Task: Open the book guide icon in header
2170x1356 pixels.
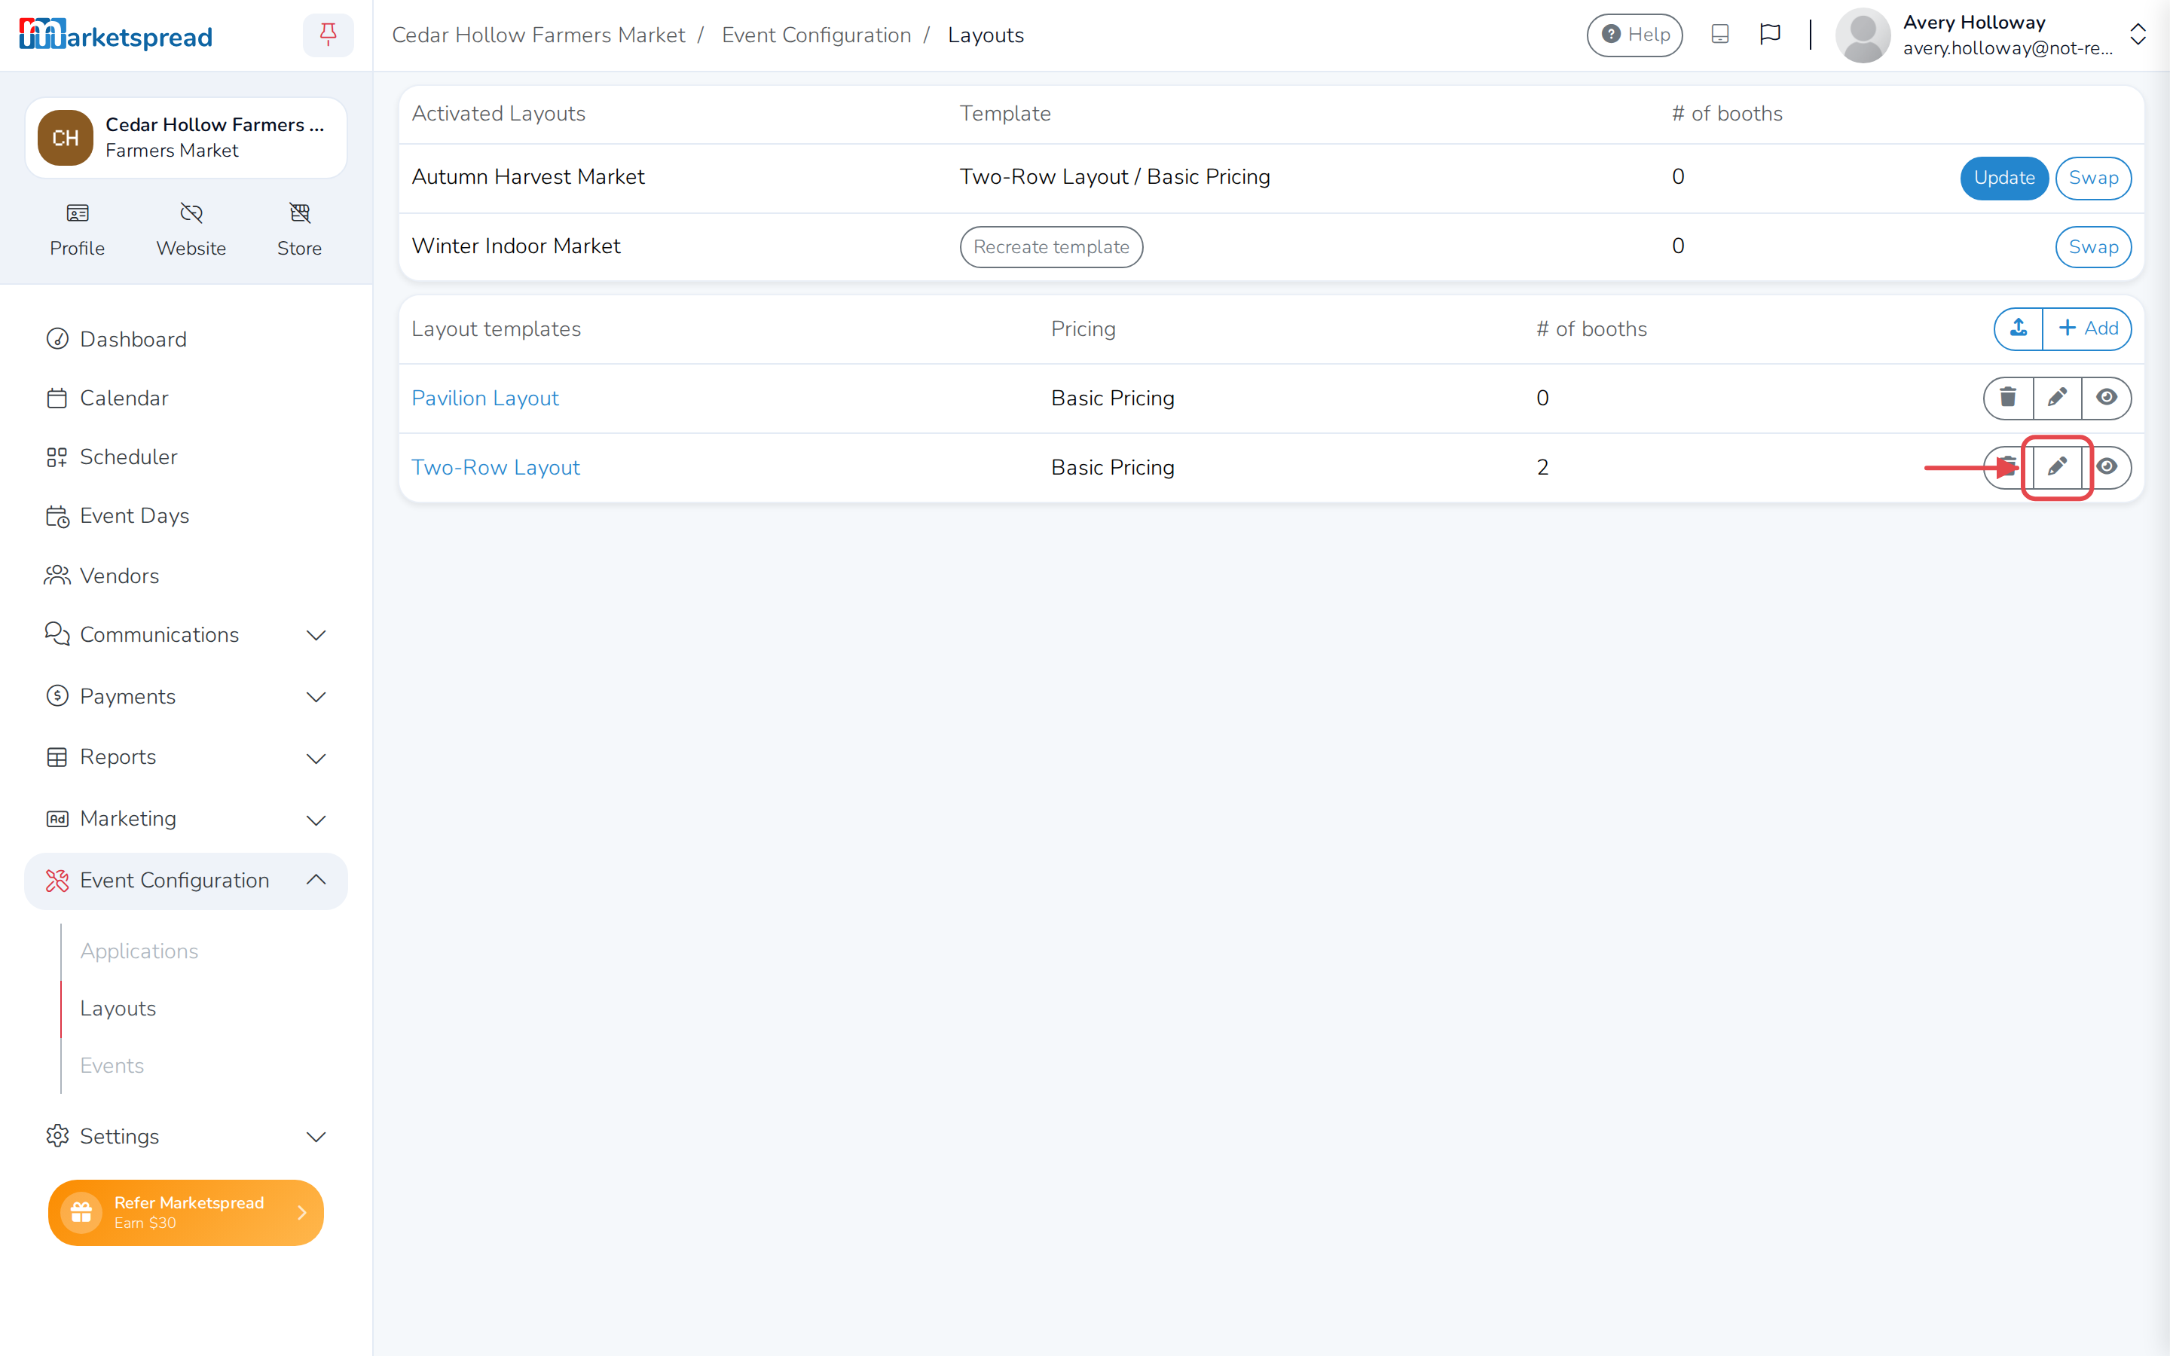Action: tap(1720, 35)
